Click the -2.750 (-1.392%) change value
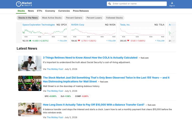 click(x=89, y=41)
